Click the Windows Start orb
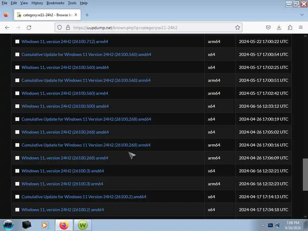The image size is (308, 231). [8, 225]
